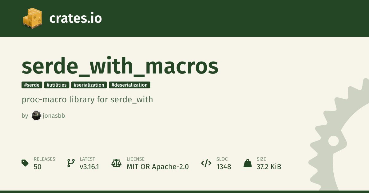The image size is (369, 193).
Task: Click the releases count 50
Action: [38, 167]
